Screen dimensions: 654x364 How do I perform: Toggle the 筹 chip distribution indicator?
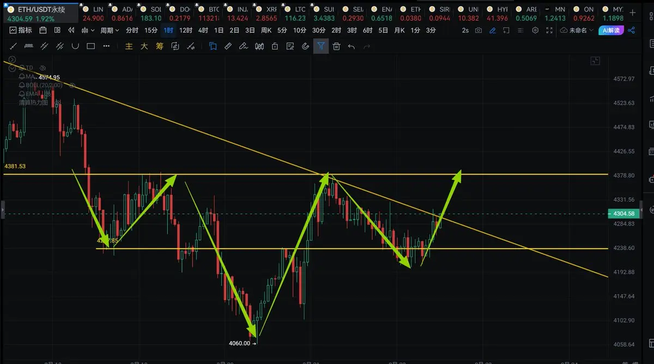[x=160, y=46]
